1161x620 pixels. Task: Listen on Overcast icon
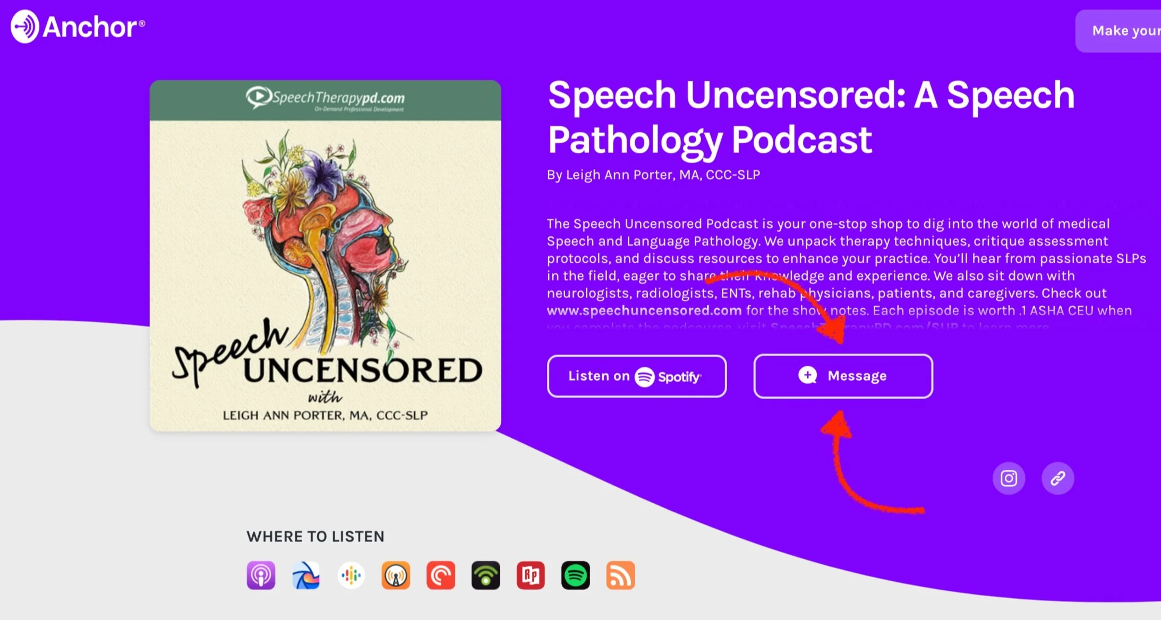tap(396, 575)
